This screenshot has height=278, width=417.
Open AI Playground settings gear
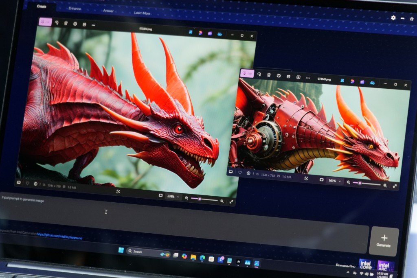(393, 18)
